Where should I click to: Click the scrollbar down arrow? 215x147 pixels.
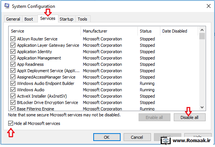pos(202,107)
